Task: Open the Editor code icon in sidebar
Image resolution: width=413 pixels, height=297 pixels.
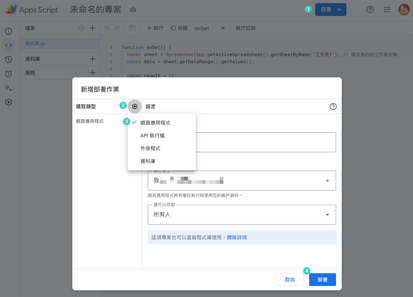Action: [x=9, y=45]
